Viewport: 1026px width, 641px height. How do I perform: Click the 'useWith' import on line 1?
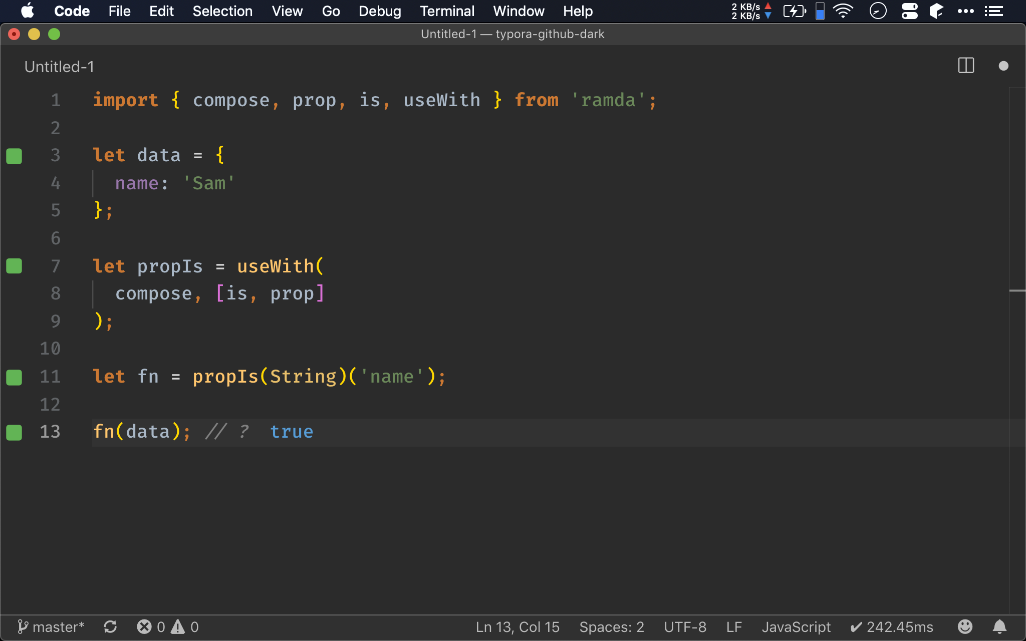pyautogui.click(x=442, y=100)
